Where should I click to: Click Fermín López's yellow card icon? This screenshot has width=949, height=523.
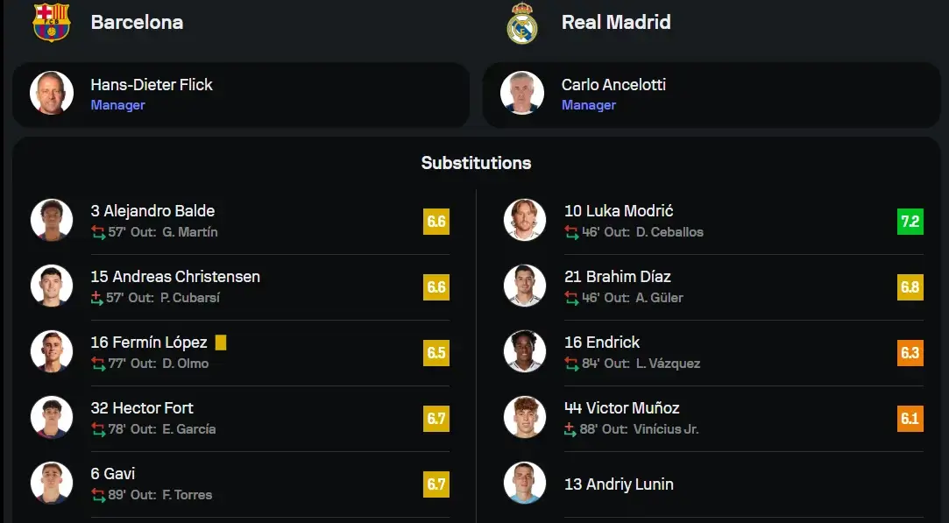tap(221, 343)
